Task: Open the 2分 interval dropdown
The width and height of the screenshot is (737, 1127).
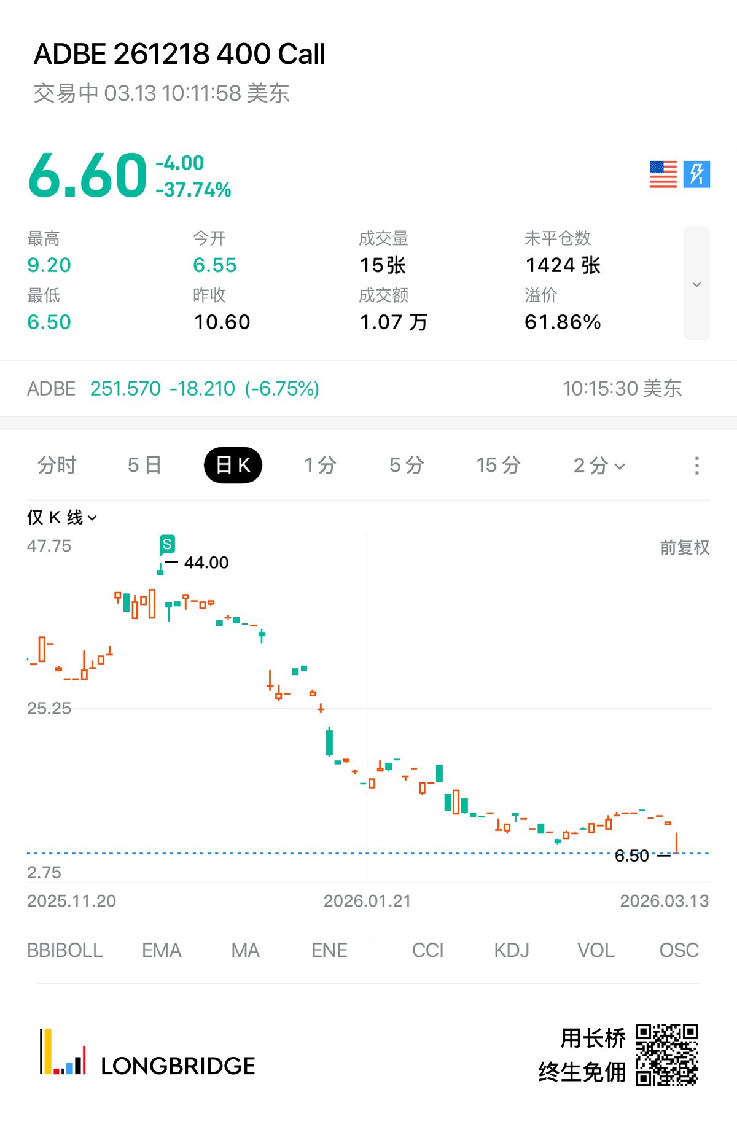Action: pyautogui.click(x=599, y=466)
